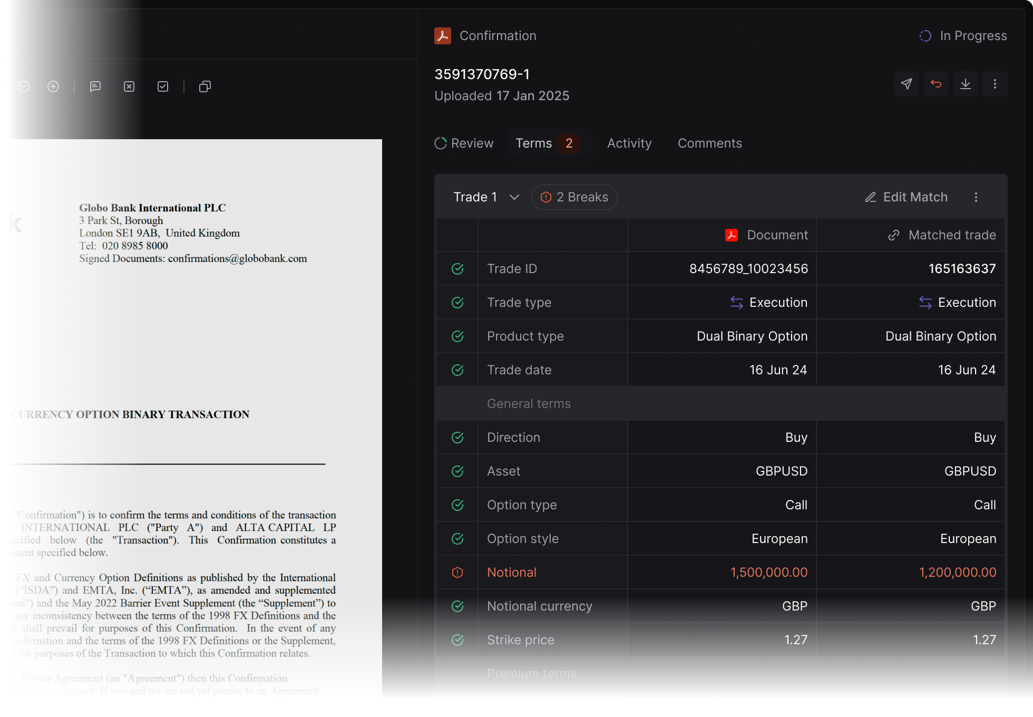
Task: Click the Strike price row label
Action: point(521,640)
